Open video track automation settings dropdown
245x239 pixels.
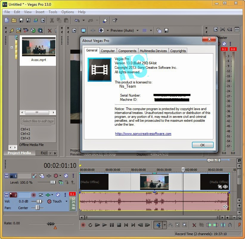60,176
